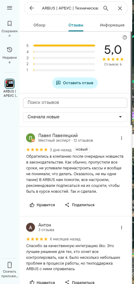The height and width of the screenshot is (284, 134).
Task: Open the ARBUS recent place thumbnail
Action: 10,84
